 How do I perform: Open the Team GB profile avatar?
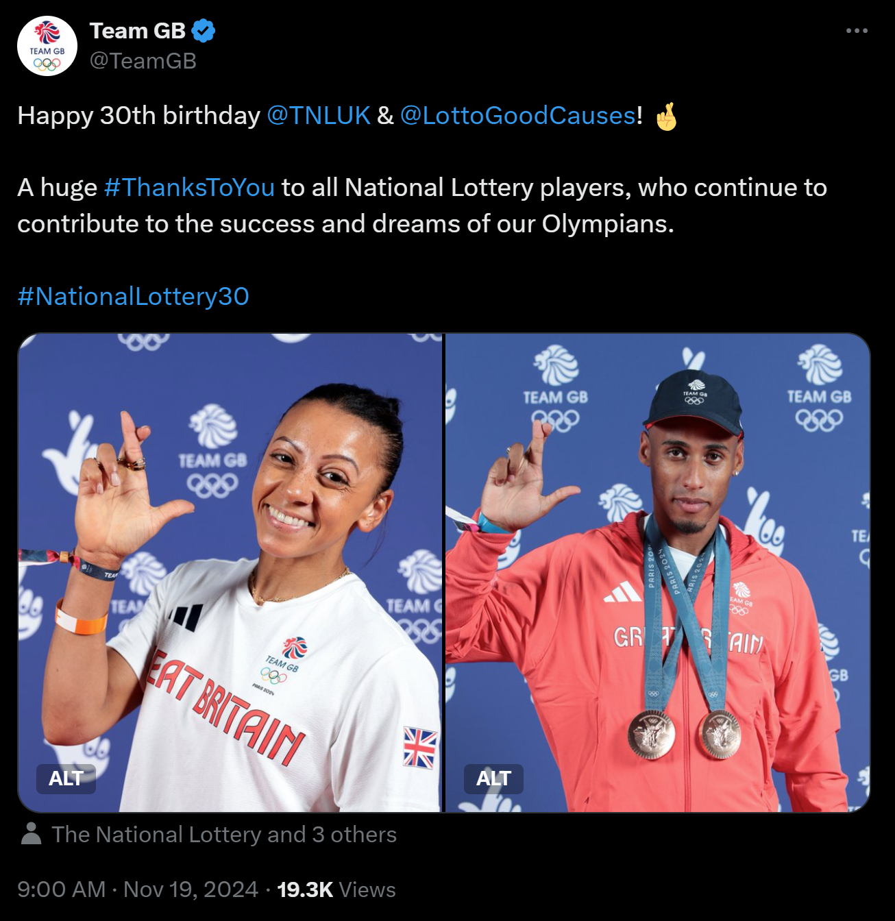click(x=47, y=46)
